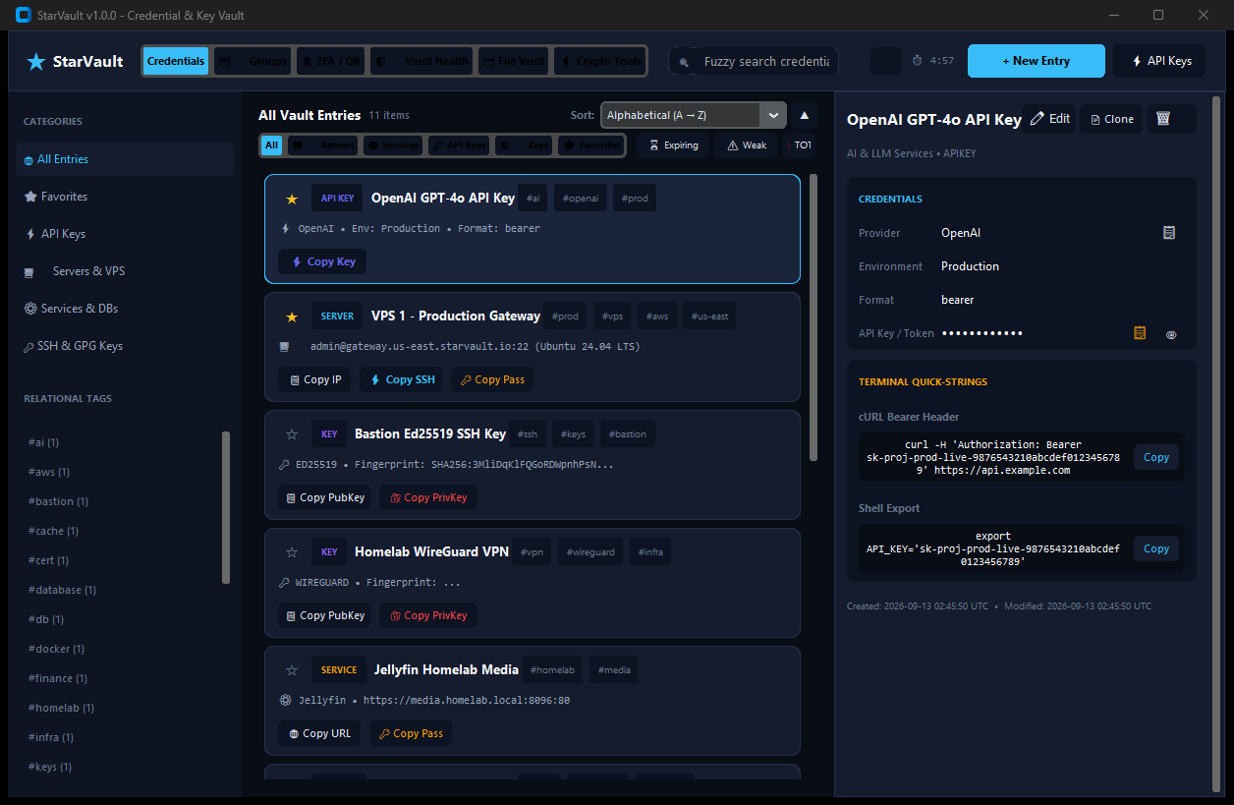Filter entries by API Keys chip
The height and width of the screenshot is (805, 1234).
pos(459,145)
